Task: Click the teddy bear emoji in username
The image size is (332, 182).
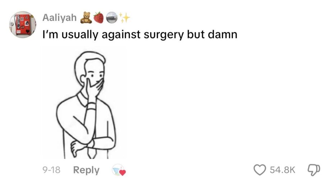Action: tap(86, 18)
